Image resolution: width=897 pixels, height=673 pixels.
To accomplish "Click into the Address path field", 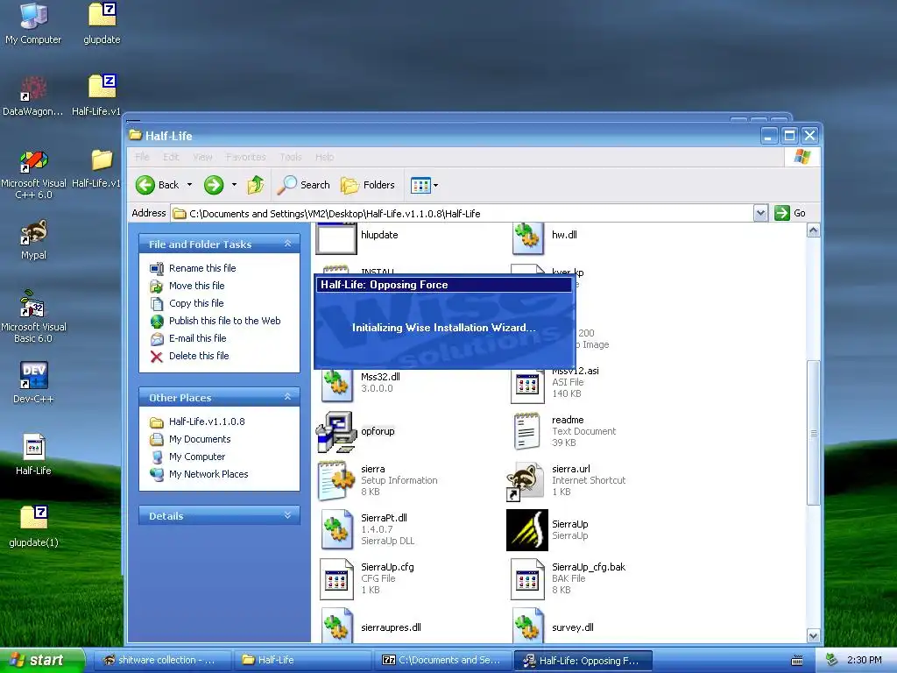I will click(463, 214).
